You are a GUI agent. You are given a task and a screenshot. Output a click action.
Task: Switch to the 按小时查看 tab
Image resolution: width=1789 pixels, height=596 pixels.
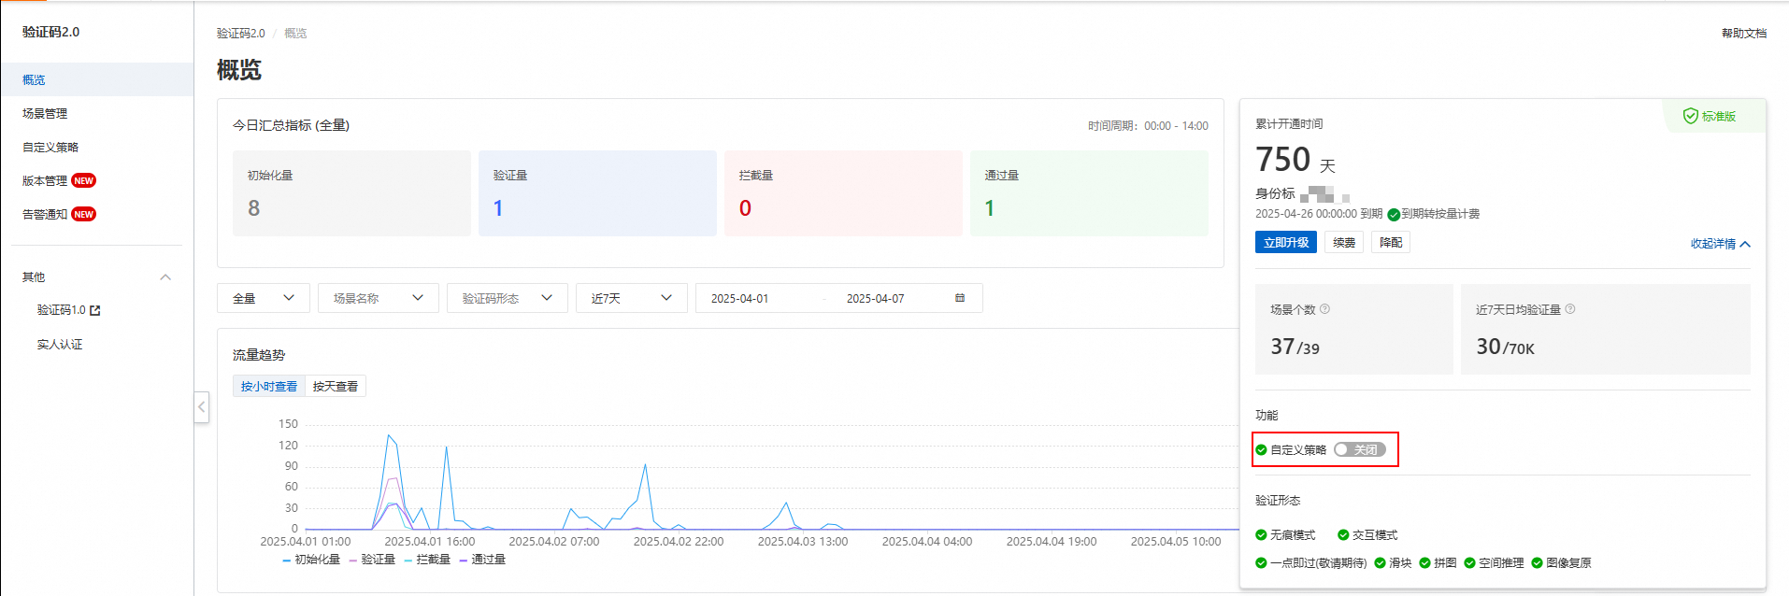pyautogui.click(x=269, y=387)
